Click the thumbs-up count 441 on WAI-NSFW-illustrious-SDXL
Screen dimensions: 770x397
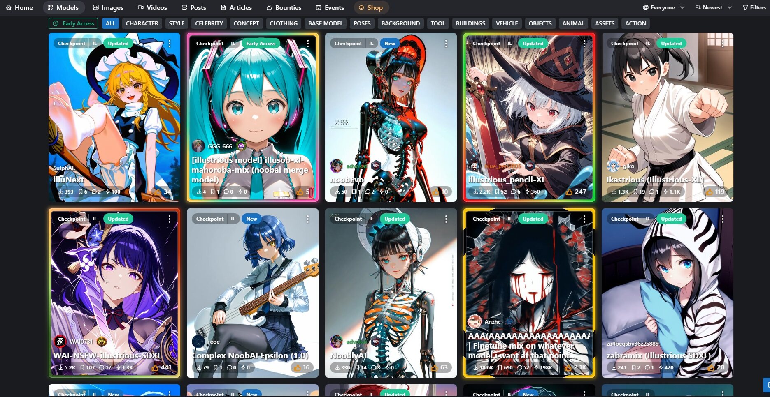161,367
